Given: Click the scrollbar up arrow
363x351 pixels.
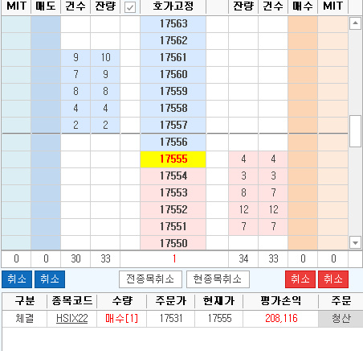Looking at the screenshot, I should tap(355, 23).
